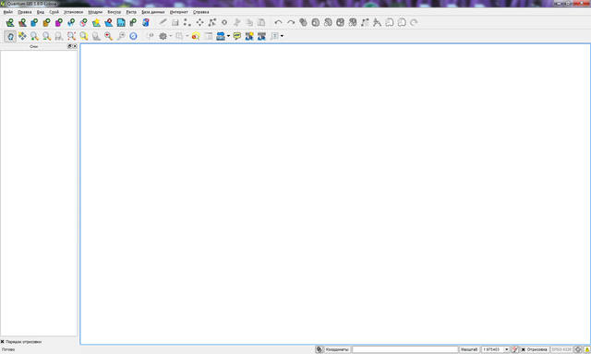This screenshot has width=591, height=354.
Task: Click the Zoom to Selection icon
Action: click(84, 36)
